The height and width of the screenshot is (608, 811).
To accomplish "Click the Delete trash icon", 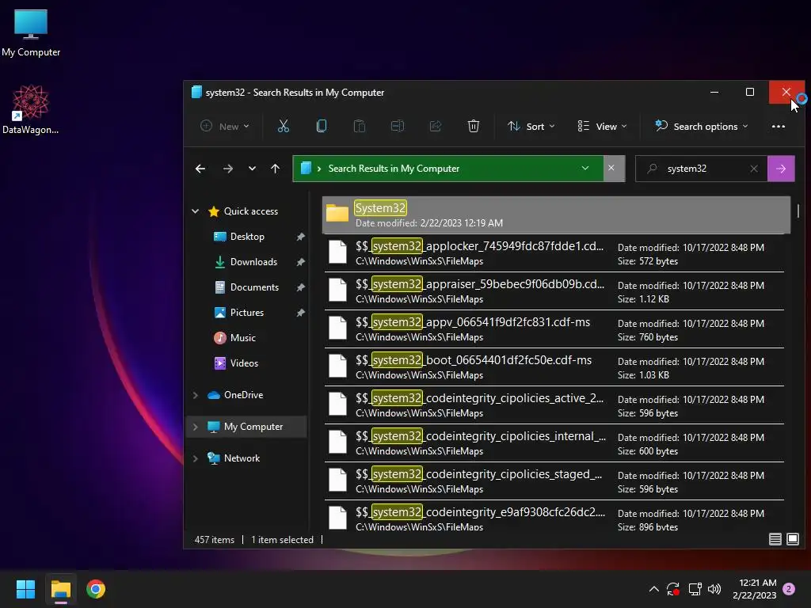I will pos(474,126).
